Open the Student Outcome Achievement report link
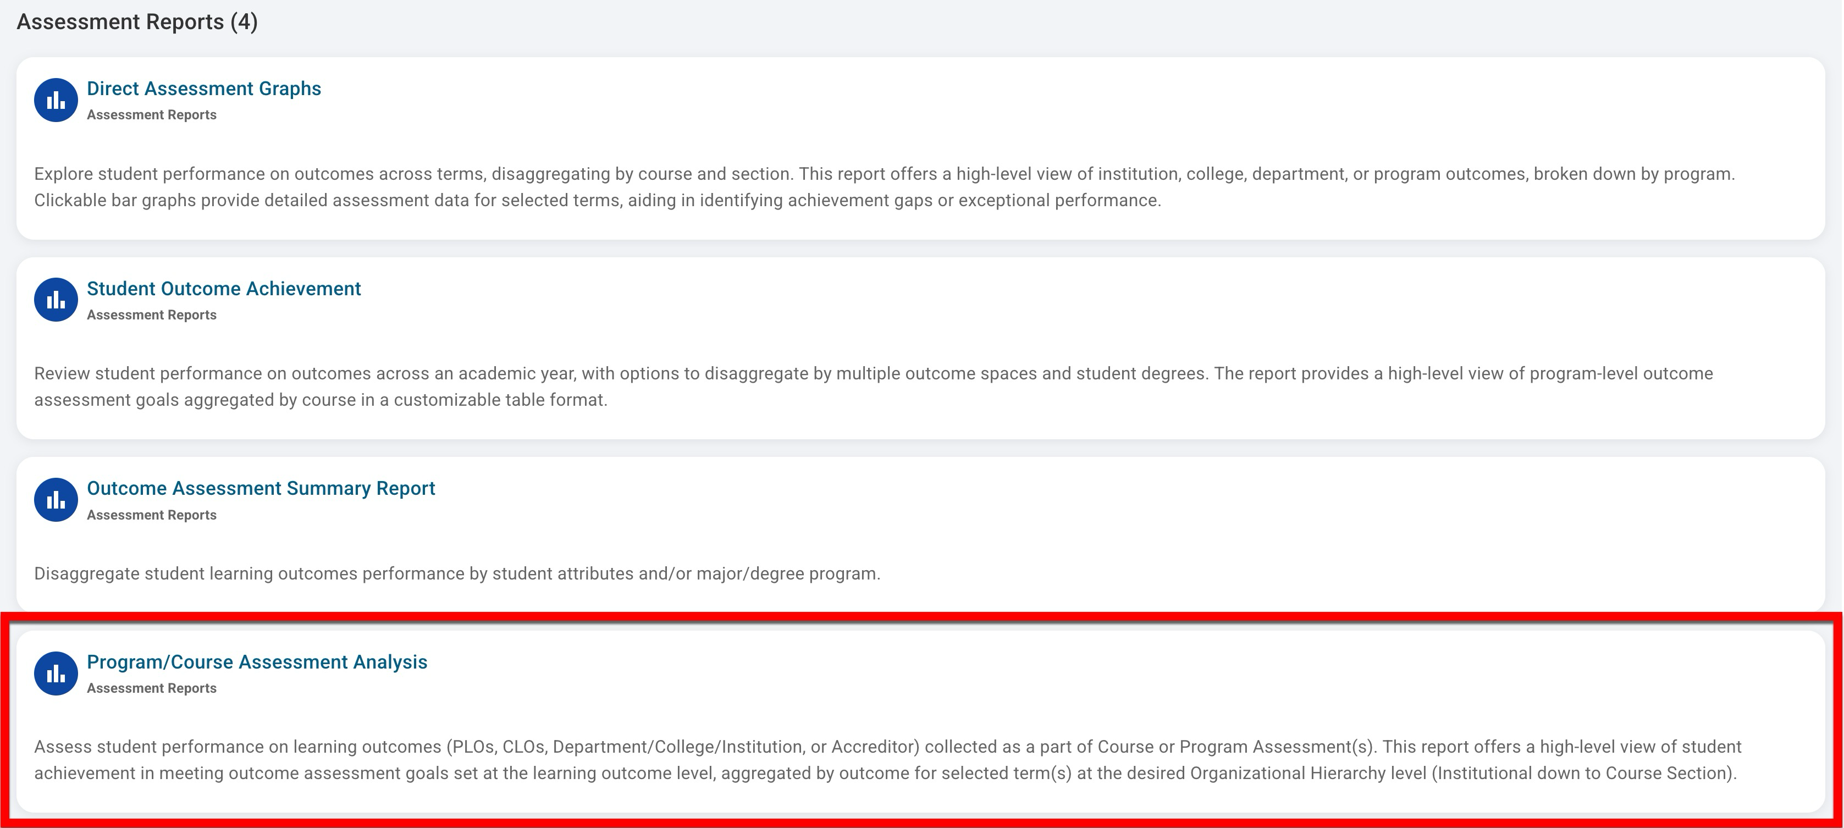This screenshot has height=828, width=1844. (x=223, y=289)
